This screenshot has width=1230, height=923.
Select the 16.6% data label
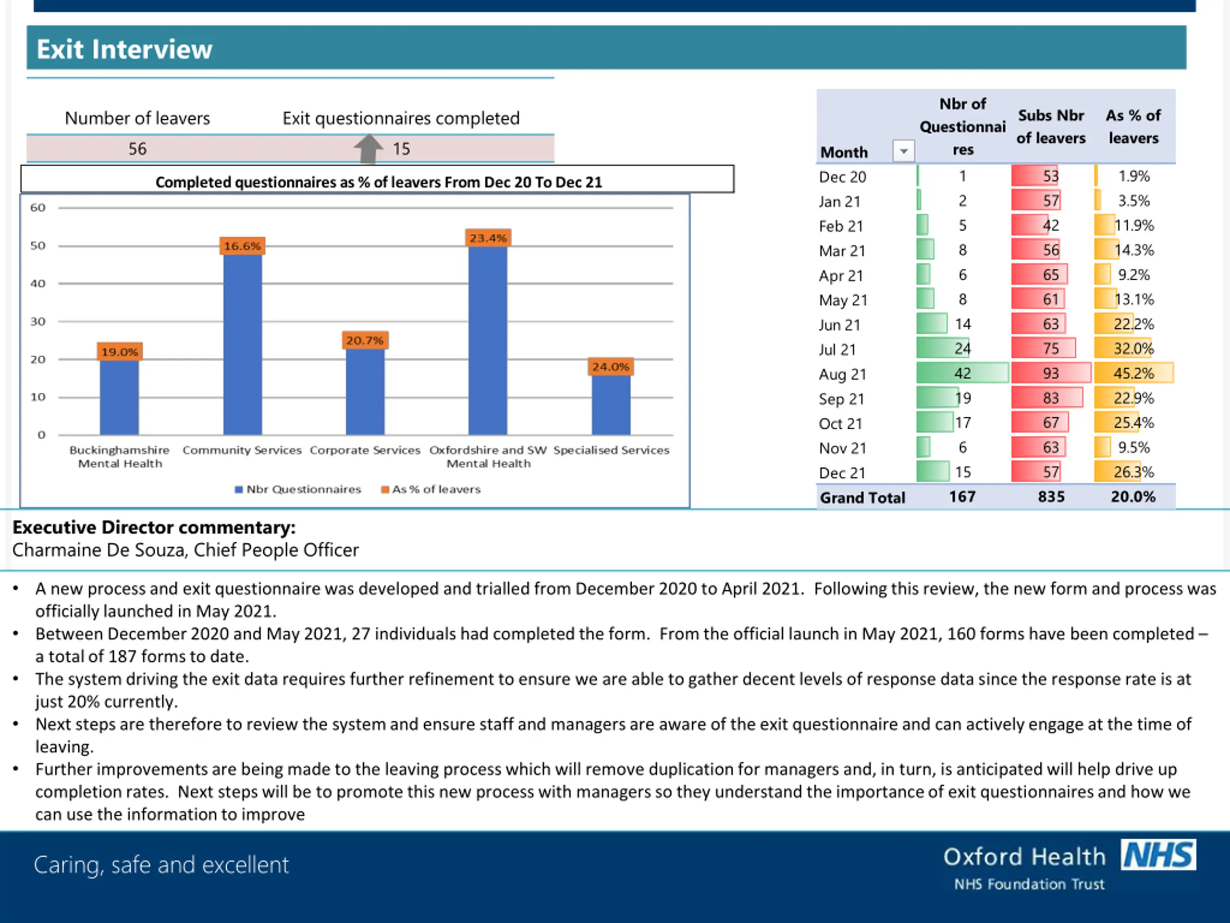point(243,246)
